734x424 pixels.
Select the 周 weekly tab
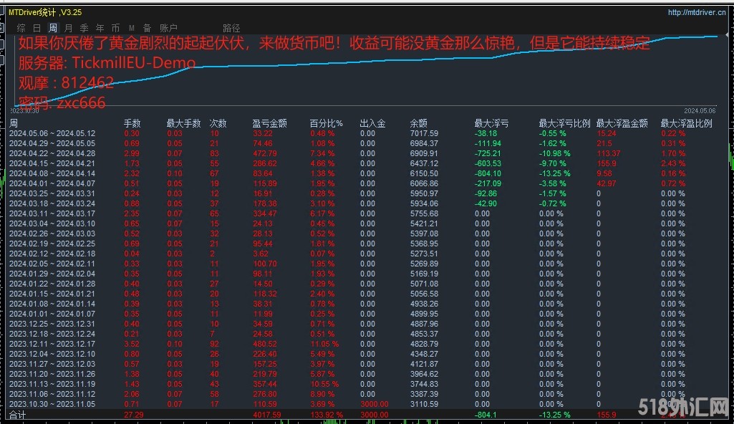click(53, 28)
